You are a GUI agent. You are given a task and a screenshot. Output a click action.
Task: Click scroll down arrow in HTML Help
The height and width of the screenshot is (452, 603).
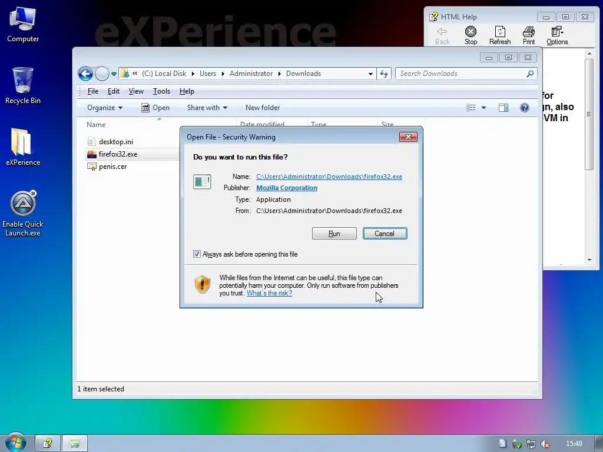tap(589, 260)
